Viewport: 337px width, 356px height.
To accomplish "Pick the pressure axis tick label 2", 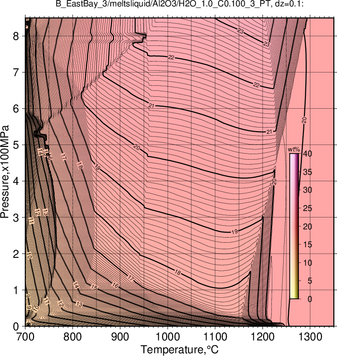I will 16,254.
